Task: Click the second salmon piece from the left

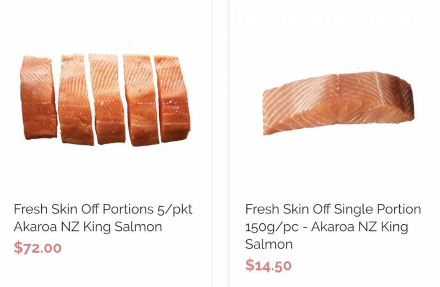Action: point(75,99)
